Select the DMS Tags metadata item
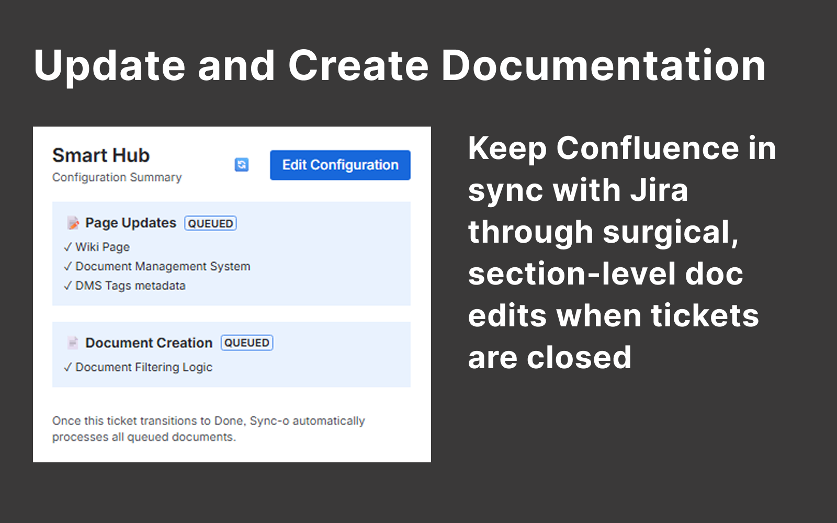Viewport: 837px width, 523px height. 125,286
